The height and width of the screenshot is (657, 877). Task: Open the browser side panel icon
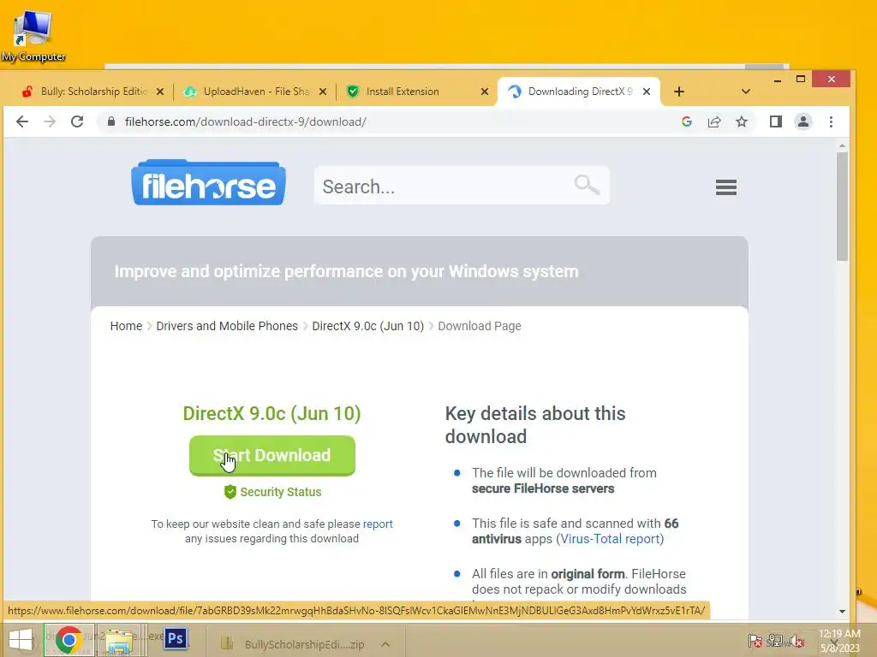coord(776,121)
